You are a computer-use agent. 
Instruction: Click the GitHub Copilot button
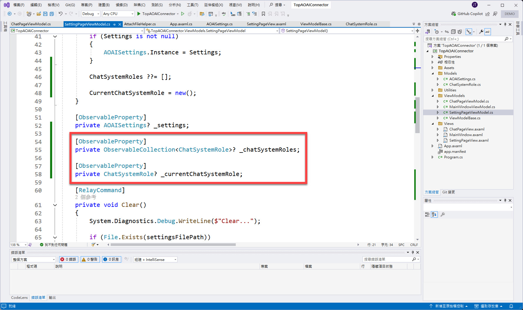click(x=467, y=14)
